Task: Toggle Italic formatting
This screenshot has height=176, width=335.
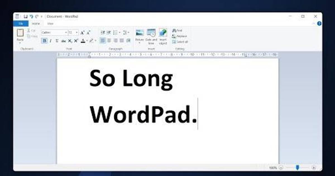Action: [x=51, y=41]
